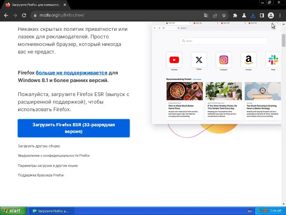
Task: Click the X (Twitter) tile in the preview
Action: [x=199, y=60]
